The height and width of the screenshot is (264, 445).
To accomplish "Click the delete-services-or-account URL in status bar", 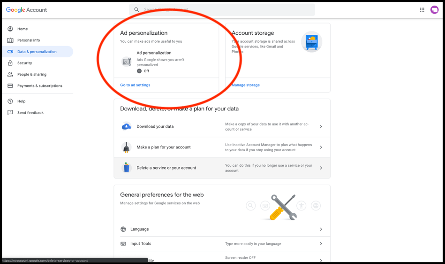I will (x=45, y=261).
